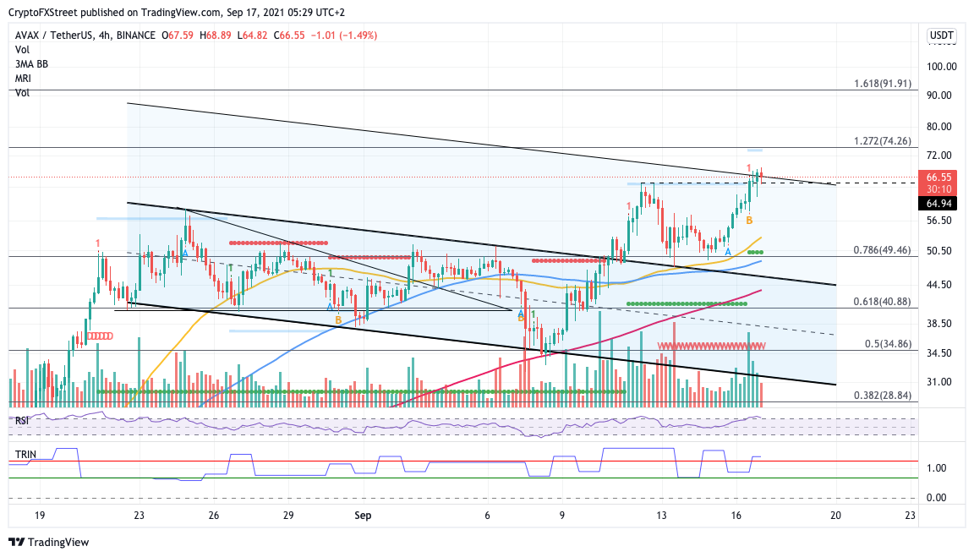Image resolution: width=974 pixels, height=557 pixels.
Task: Click the 4h timeframe label in title
Action: click(x=104, y=35)
